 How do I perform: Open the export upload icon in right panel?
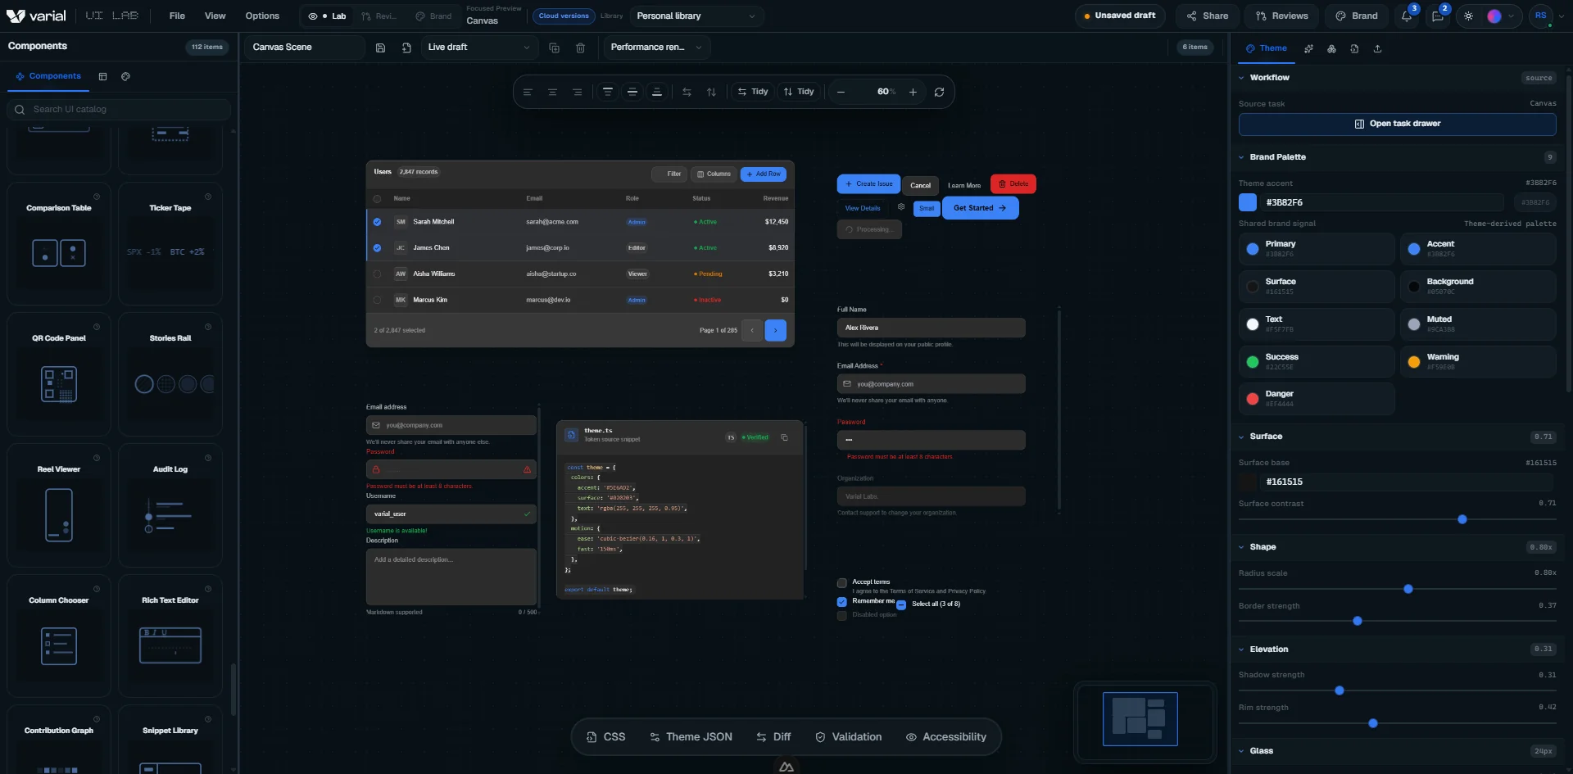tap(1377, 48)
